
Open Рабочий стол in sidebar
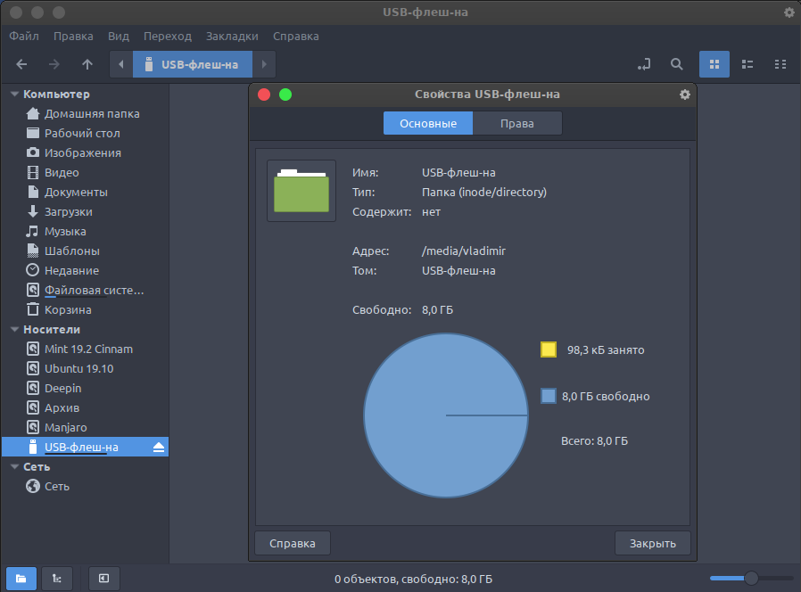click(x=85, y=134)
